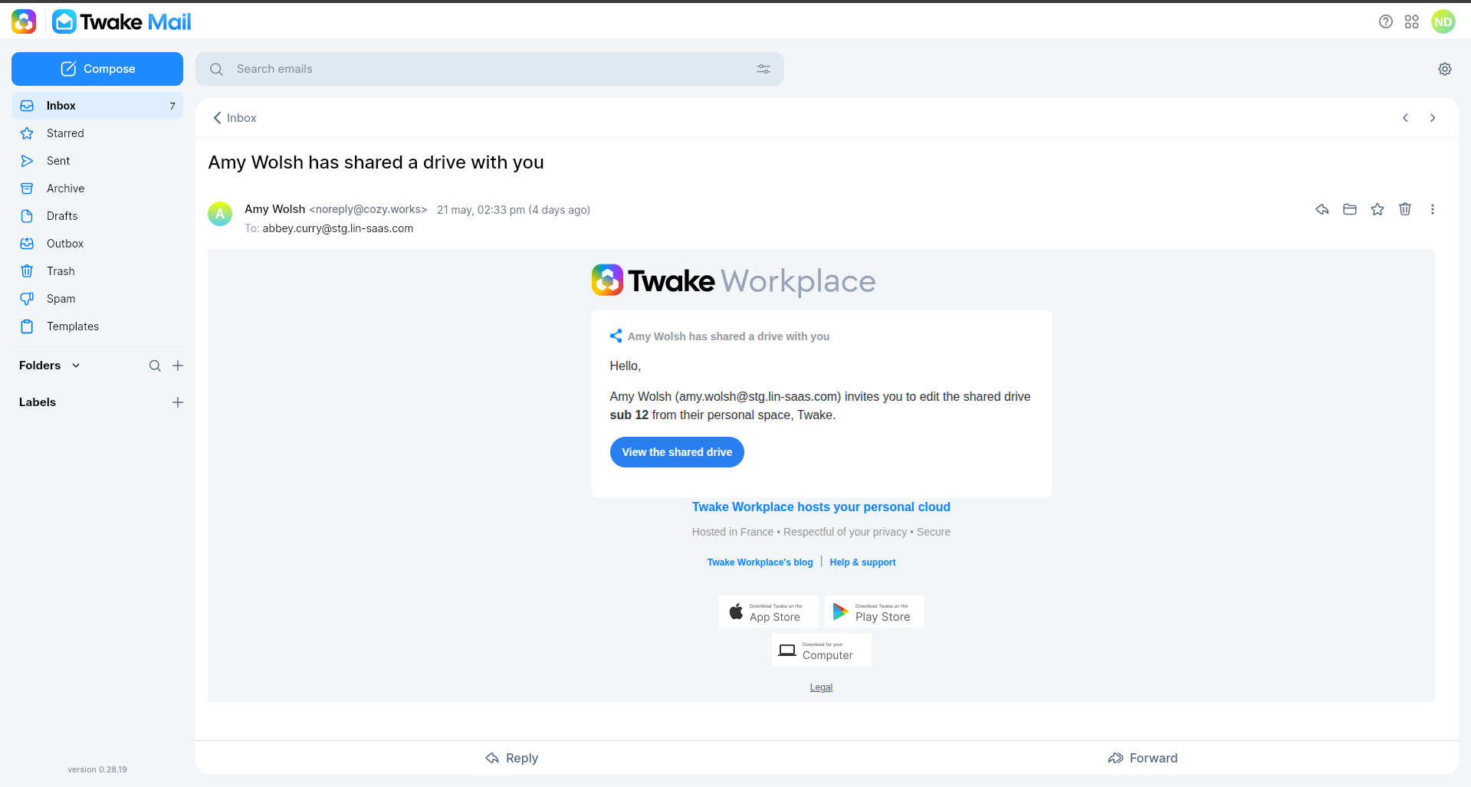This screenshot has width=1471, height=787.
Task: Open the Starred folder
Action: [x=97, y=133]
